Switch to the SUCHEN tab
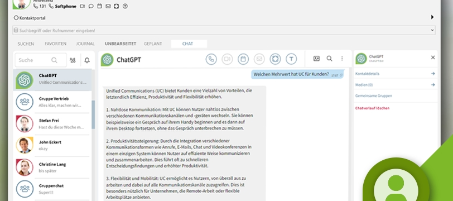This screenshot has height=201, width=453. [x=26, y=44]
